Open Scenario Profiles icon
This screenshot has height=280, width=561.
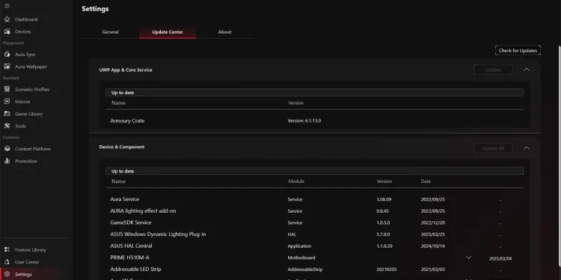[7, 90]
